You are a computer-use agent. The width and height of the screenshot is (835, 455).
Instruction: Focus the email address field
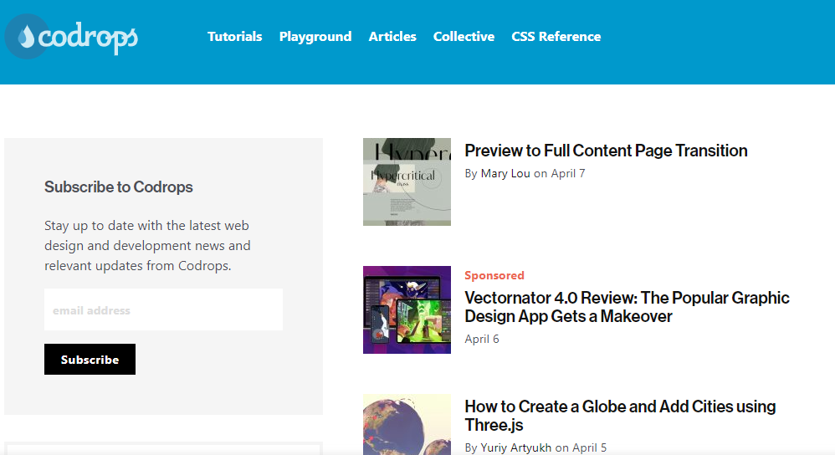tap(163, 309)
